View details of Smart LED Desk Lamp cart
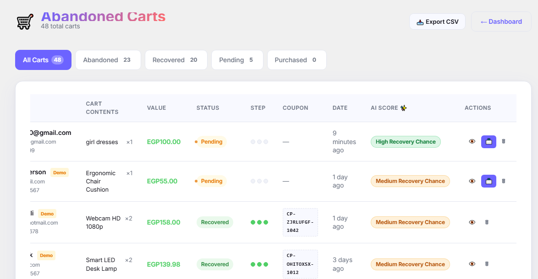This screenshot has height=279, width=538. click(472, 264)
